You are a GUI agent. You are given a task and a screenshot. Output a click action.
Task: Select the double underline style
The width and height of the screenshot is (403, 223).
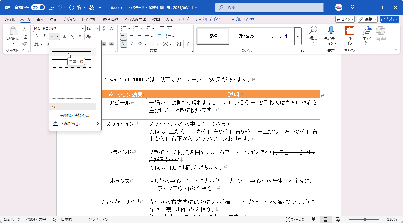pos(72,52)
